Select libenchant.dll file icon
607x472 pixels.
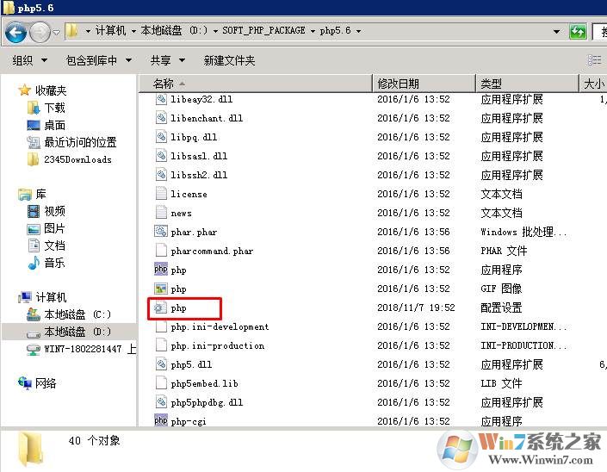pyautogui.click(x=161, y=118)
